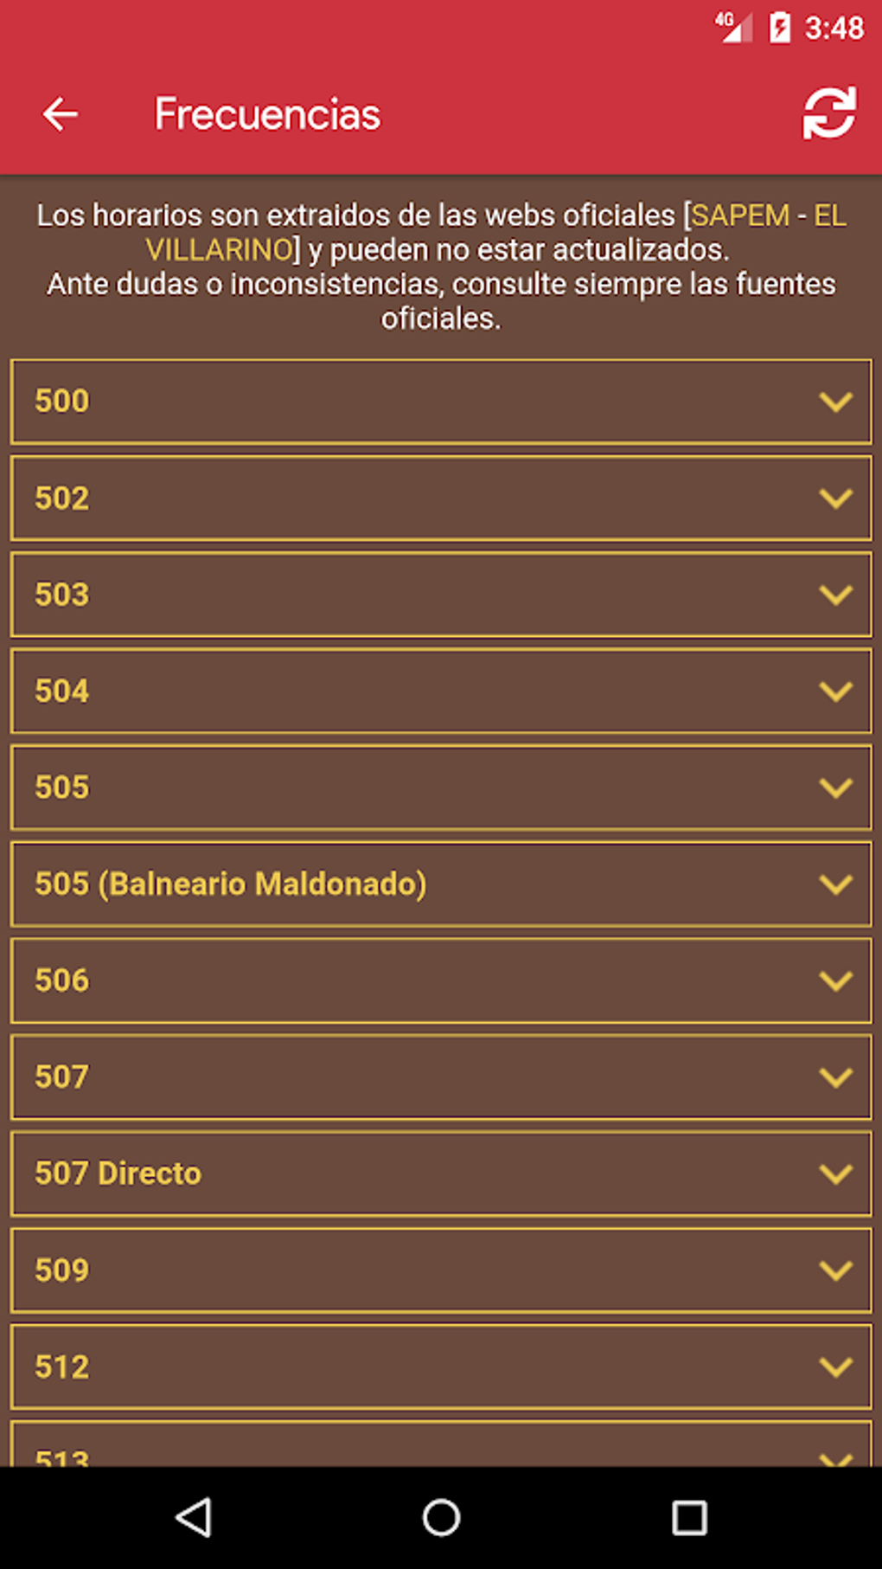882x1569 pixels.
Task: Open the recent apps square button
Action: tap(689, 1518)
